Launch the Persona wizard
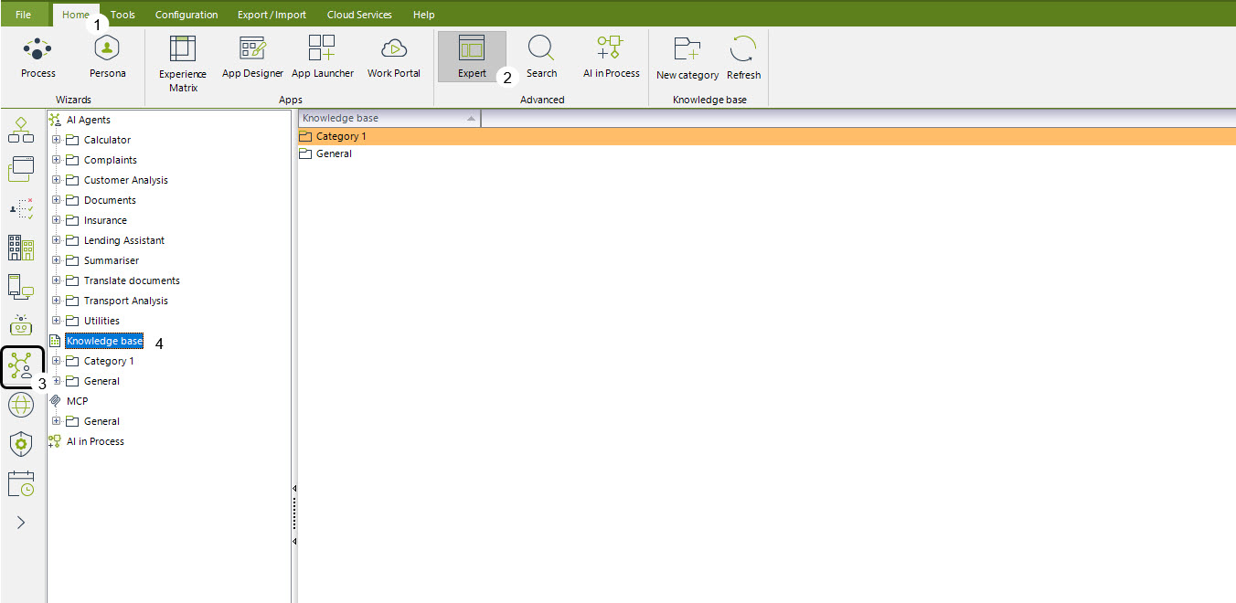1236x603 pixels. (x=107, y=57)
